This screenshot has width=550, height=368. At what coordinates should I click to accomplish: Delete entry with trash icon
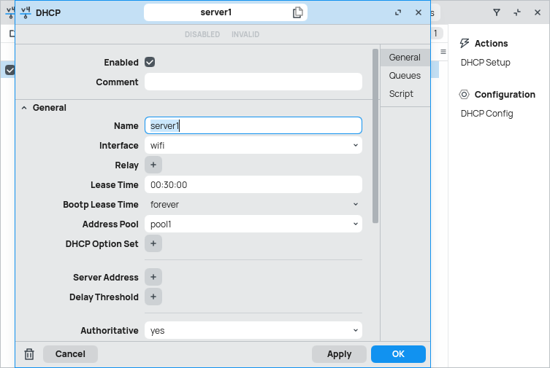coord(29,354)
